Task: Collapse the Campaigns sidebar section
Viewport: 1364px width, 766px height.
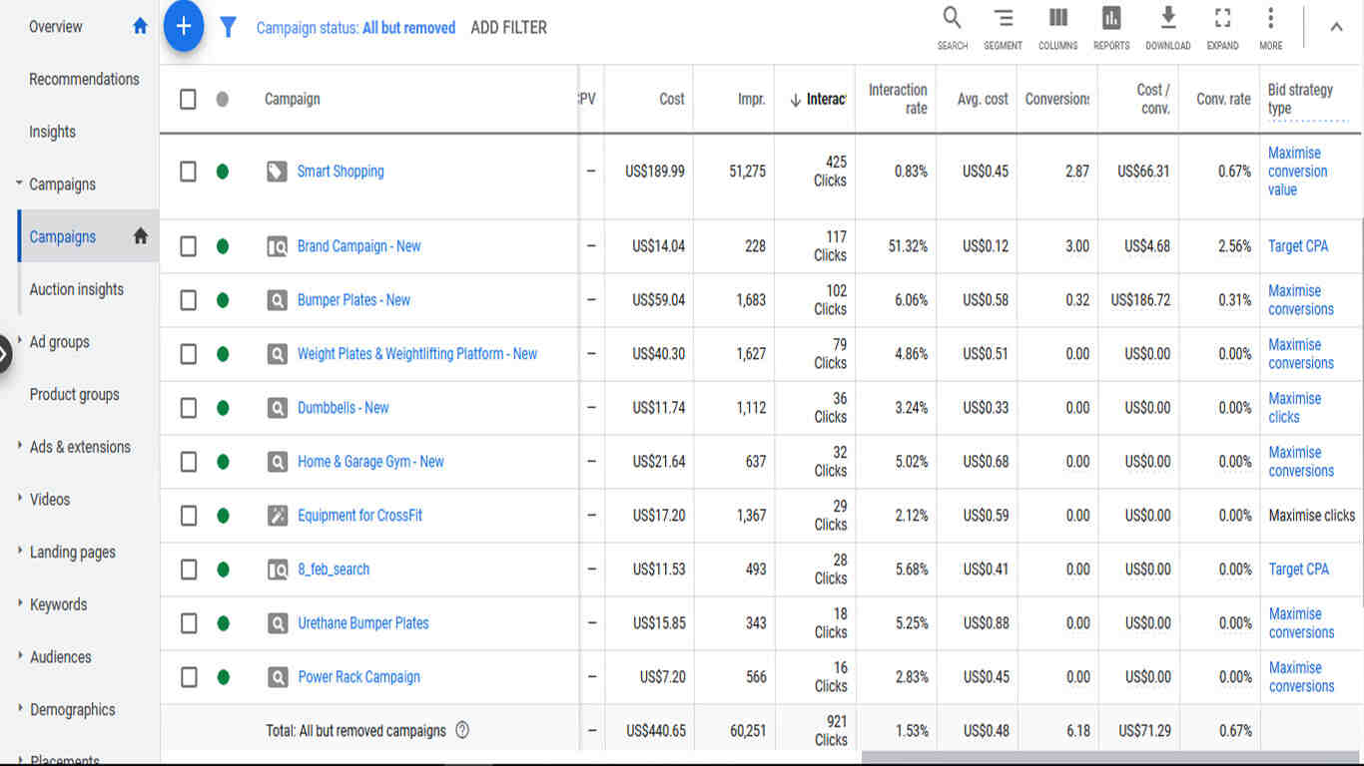Action: tap(19, 184)
